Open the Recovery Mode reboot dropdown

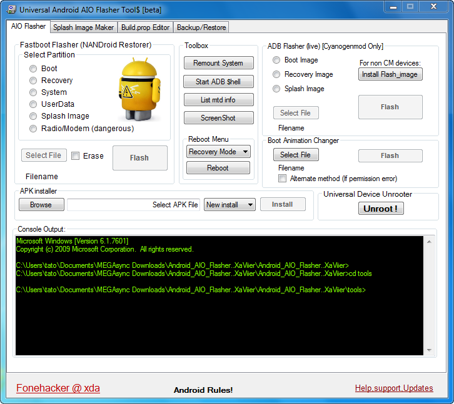tap(219, 152)
